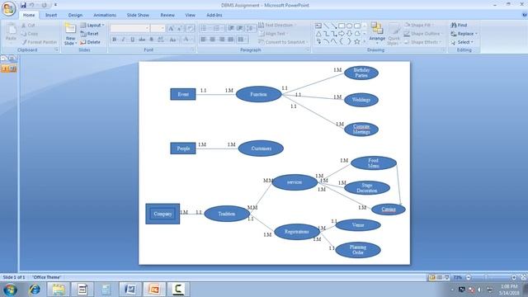Select the Isosceles Triangle shape in the gallery
This screenshot has width=528, height=297.
[x=318, y=34]
